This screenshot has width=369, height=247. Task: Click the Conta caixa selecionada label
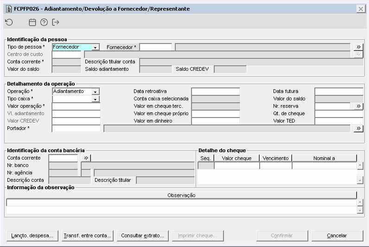[x=161, y=99]
